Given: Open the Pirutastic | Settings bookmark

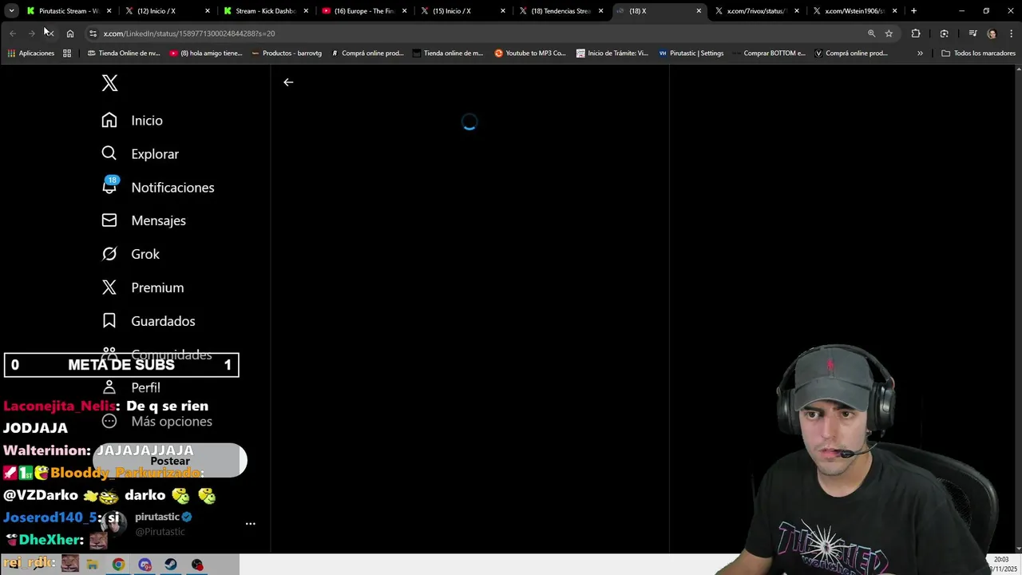Looking at the screenshot, I should pyautogui.click(x=691, y=54).
